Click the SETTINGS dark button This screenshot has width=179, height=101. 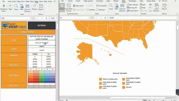pos(42,26)
